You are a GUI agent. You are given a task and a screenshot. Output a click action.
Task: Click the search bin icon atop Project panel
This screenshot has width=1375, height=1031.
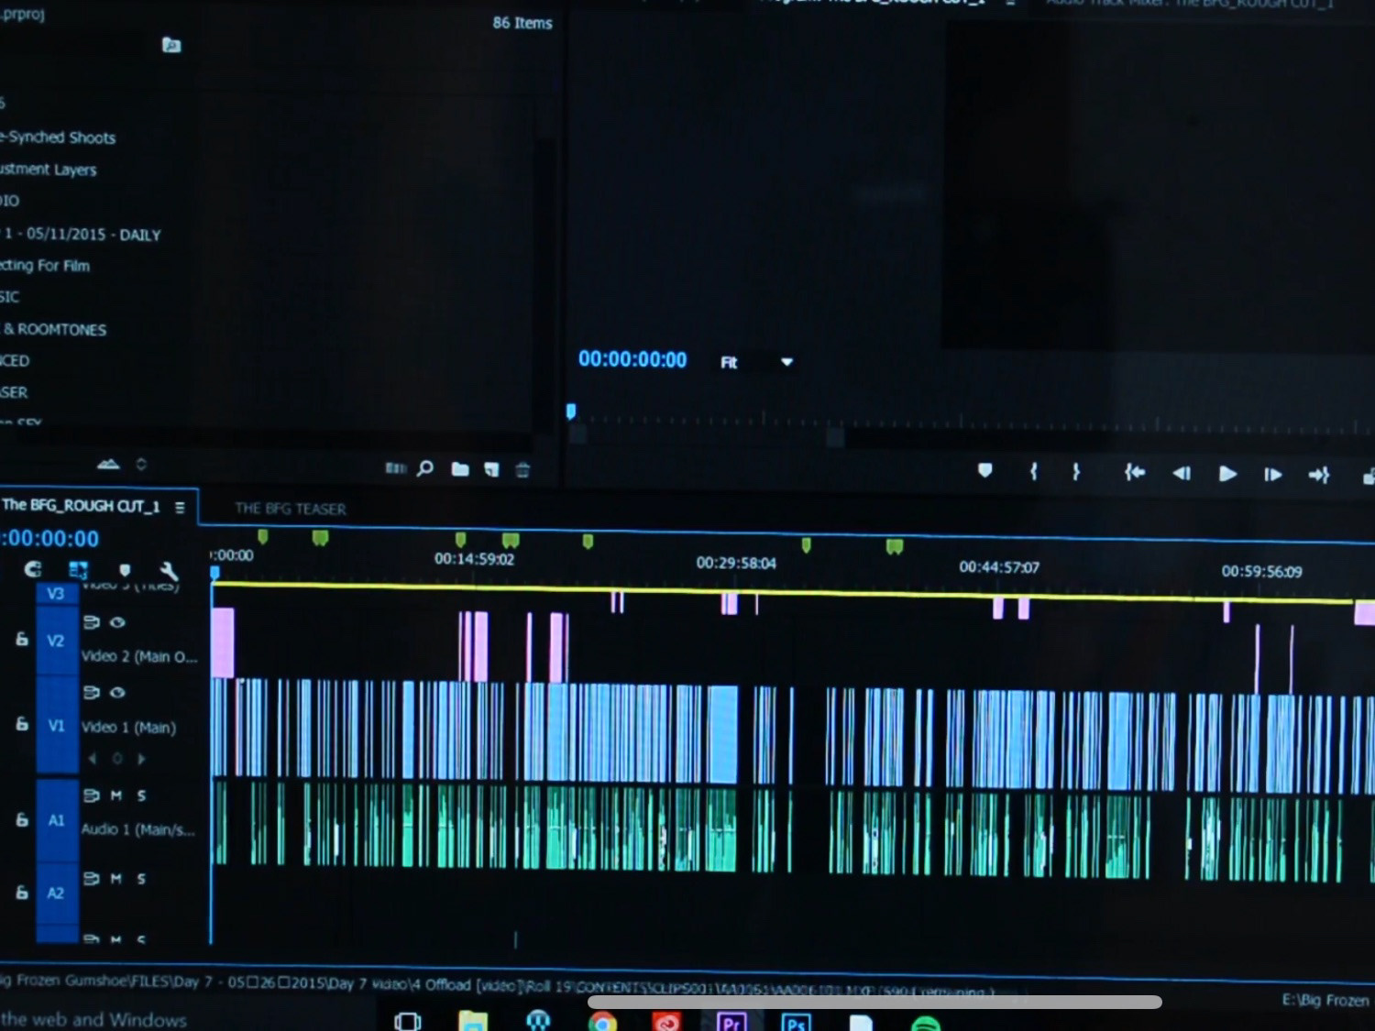point(171,45)
